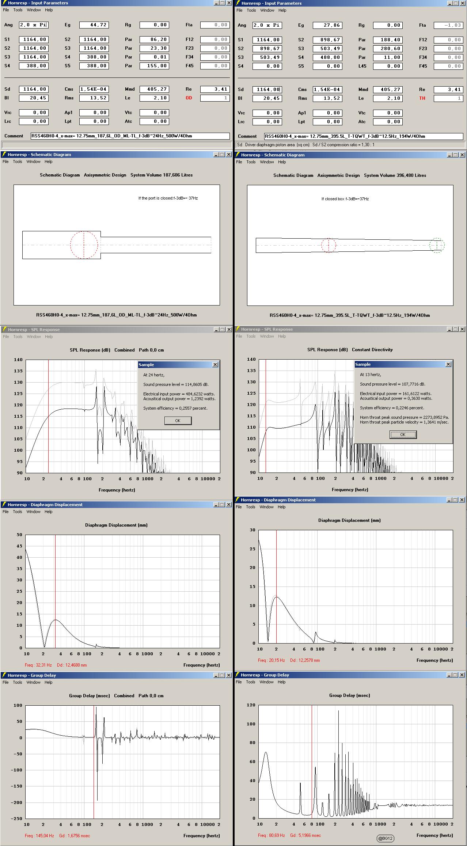Click the red TH label in right window
The width and height of the screenshot is (467, 846).
tap(422, 98)
